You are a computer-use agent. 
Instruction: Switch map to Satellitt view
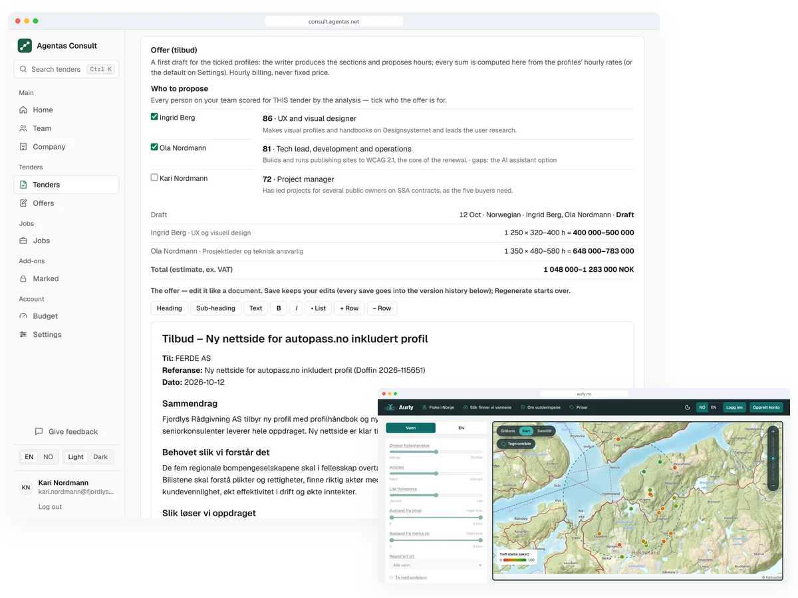coord(544,431)
